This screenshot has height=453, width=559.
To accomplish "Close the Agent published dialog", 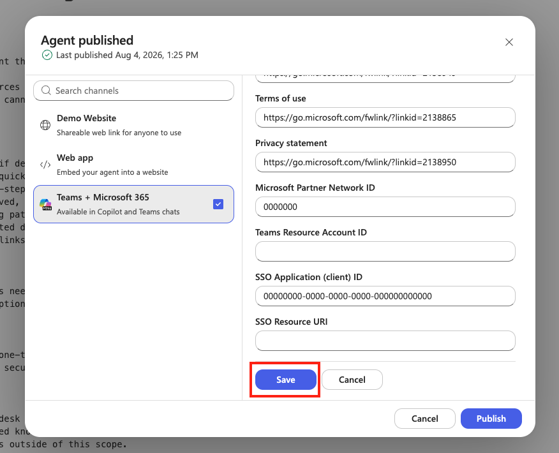I will coord(509,42).
